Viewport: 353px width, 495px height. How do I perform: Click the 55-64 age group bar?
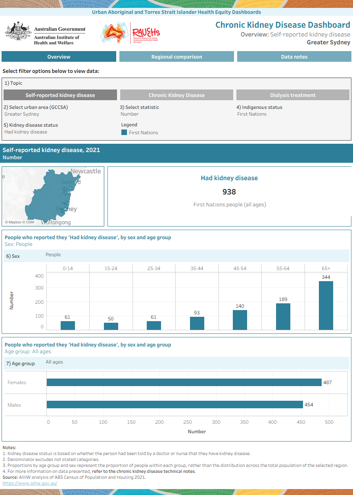283,317
